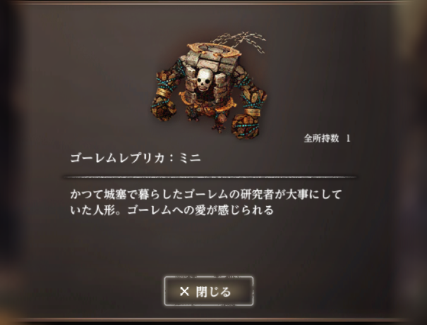This screenshot has width=427, height=325.
Task: Click the first description line starting かつて城塞で
Action: click(206, 194)
